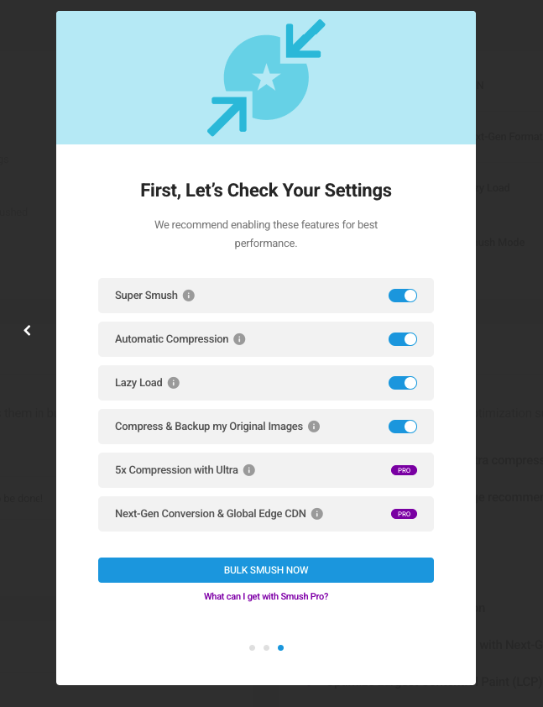543x707 pixels.
Task: Click PRO badge on Next-Gen Conversion row
Action: click(x=404, y=514)
